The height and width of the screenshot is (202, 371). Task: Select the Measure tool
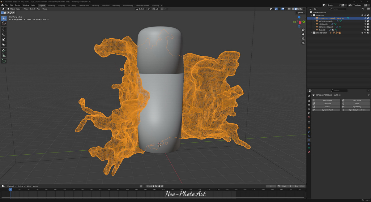4,55
